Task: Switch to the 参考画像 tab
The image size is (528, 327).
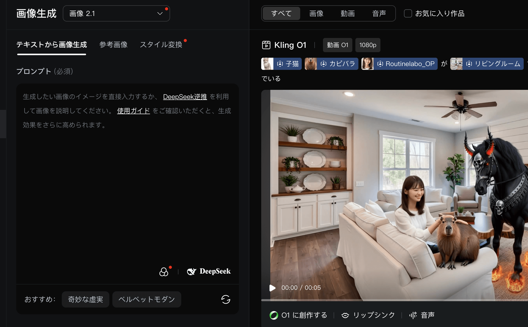Action: tap(113, 45)
